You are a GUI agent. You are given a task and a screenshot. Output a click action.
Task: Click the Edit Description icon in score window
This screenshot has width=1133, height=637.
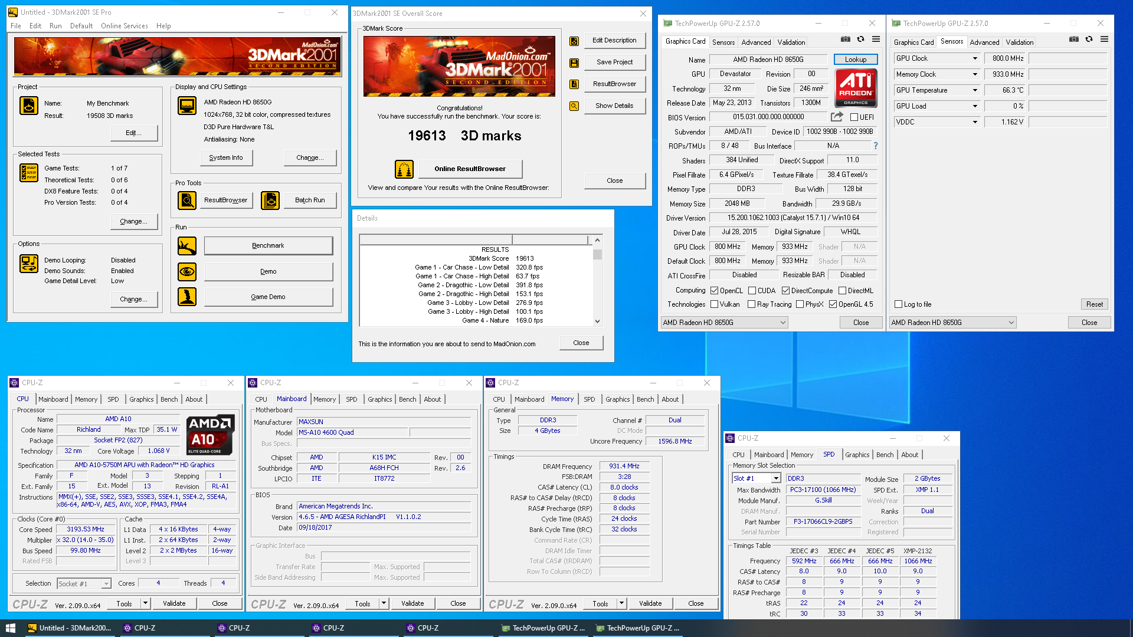pyautogui.click(x=574, y=41)
